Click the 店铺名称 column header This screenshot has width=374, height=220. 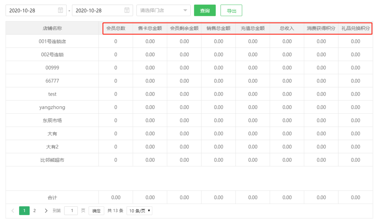52,28
